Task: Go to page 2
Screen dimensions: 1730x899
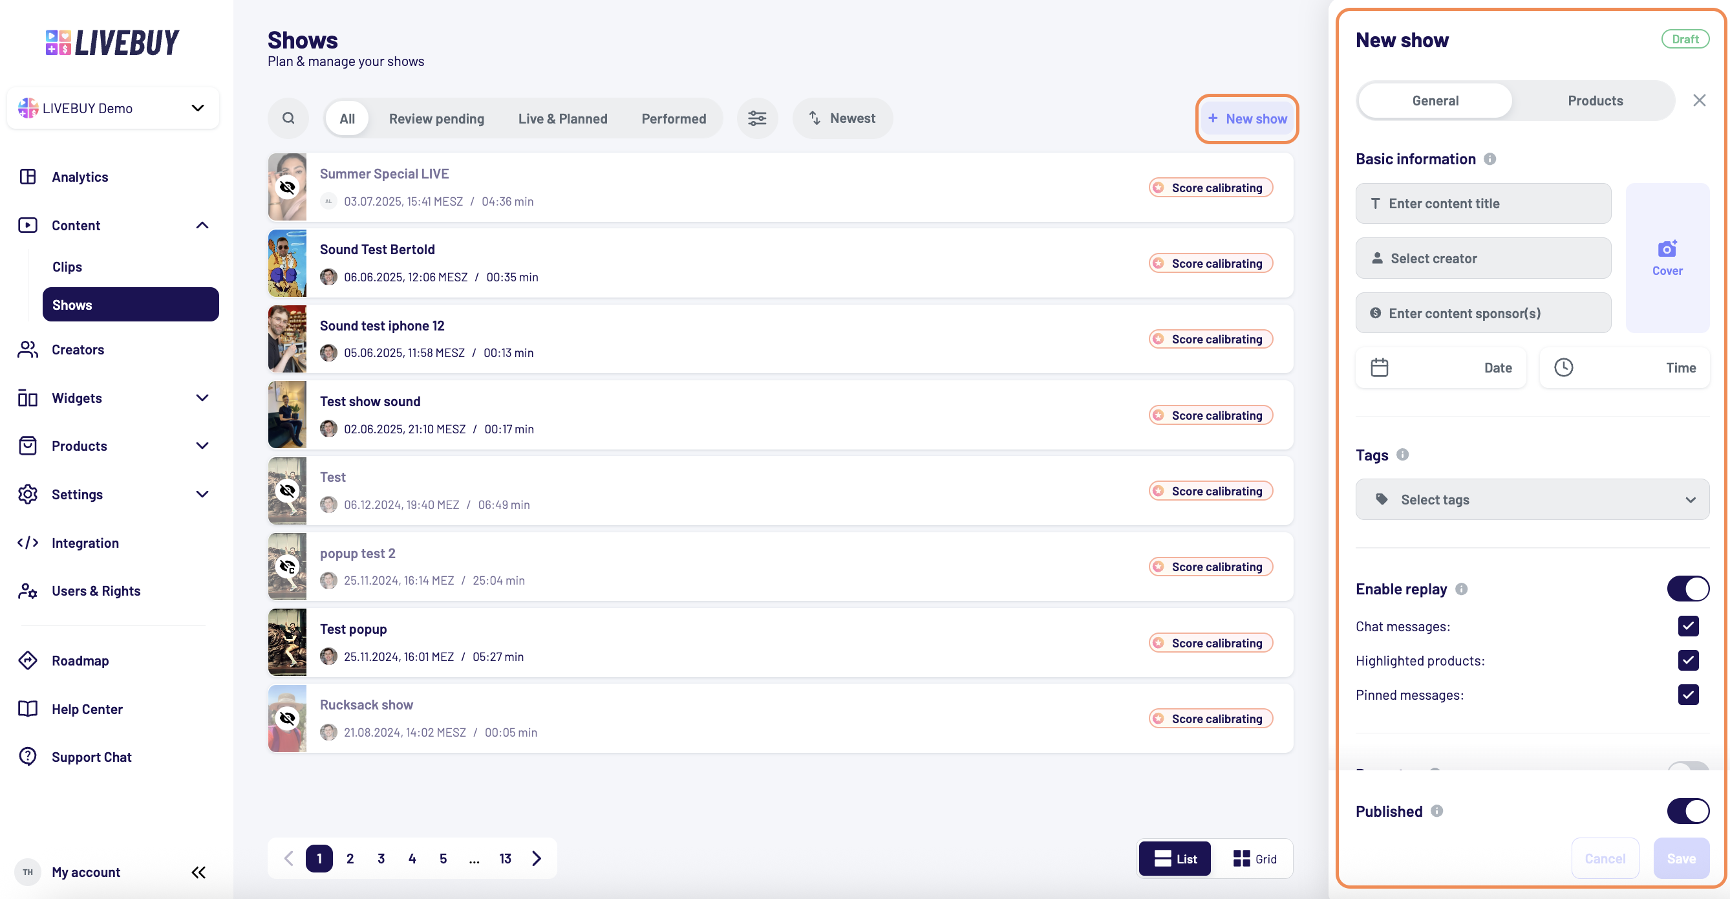Action: point(350,858)
